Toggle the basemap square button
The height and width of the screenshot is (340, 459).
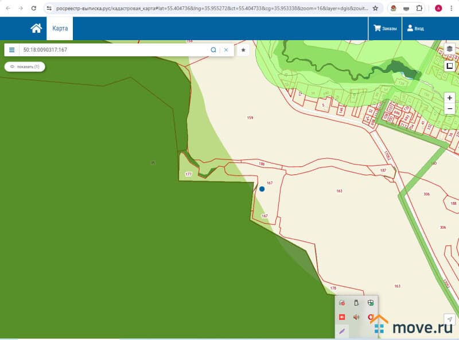point(449,65)
